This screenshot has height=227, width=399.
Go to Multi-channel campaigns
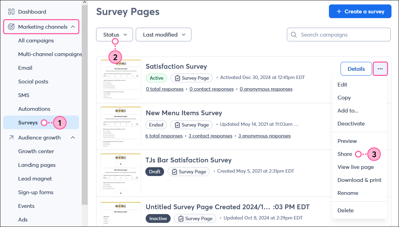pos(50,54)
